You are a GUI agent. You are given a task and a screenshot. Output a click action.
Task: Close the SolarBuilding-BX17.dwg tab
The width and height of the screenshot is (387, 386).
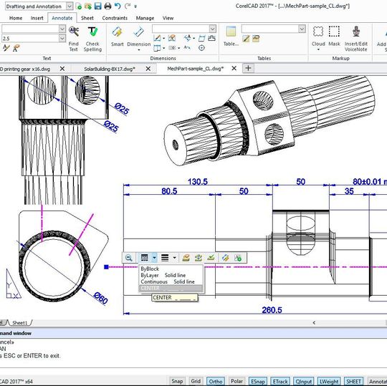point(148,69)
